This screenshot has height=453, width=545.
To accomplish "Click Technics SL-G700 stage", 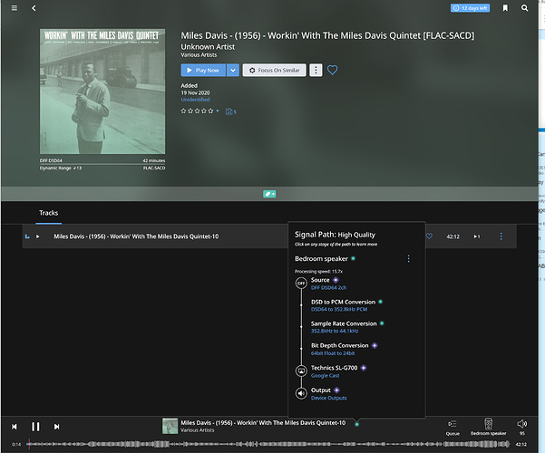I will click(x=334, y=368).
